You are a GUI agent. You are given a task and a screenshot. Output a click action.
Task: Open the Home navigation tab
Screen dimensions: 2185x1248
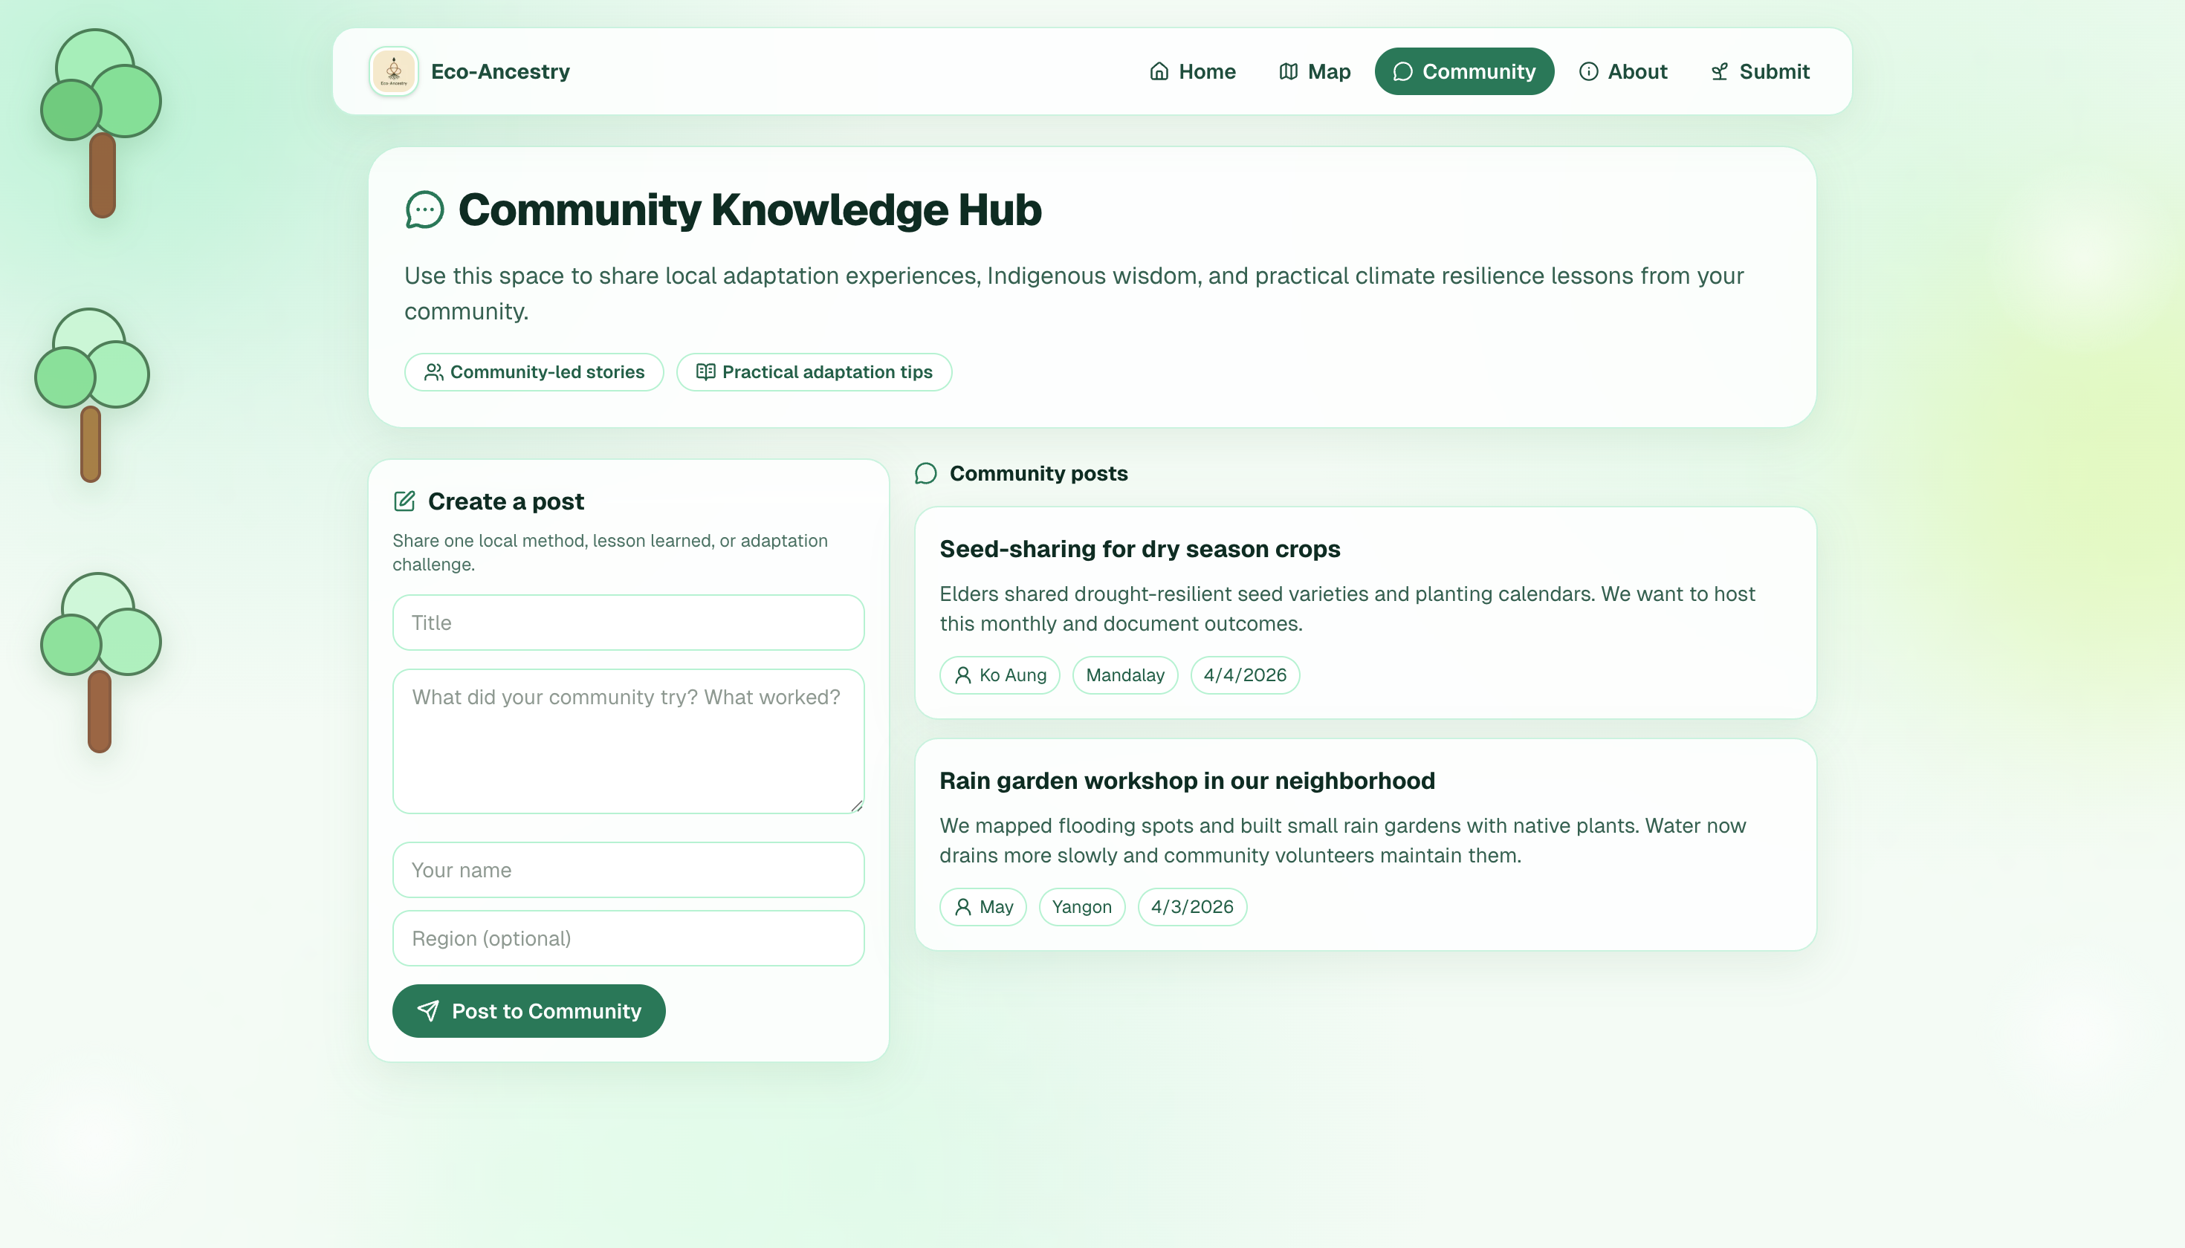tap(1192, 71)
